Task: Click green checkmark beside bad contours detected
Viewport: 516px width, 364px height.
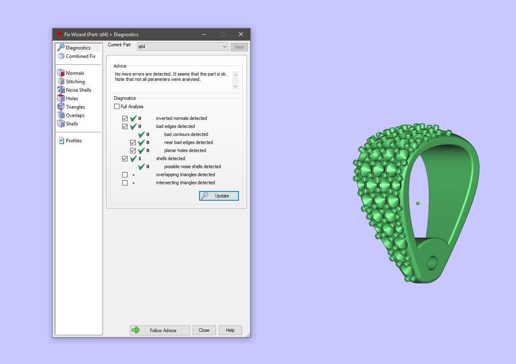Action: [142, 134]
